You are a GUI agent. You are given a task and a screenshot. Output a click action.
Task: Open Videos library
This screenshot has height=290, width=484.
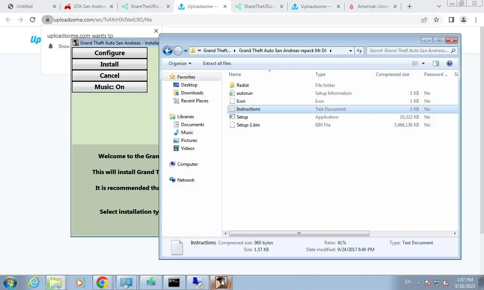click(x=188, y=148)
